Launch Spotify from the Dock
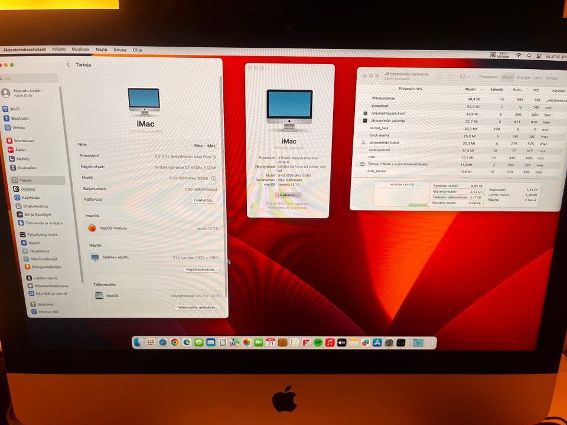The image size is (567, 425). point(318,342)
